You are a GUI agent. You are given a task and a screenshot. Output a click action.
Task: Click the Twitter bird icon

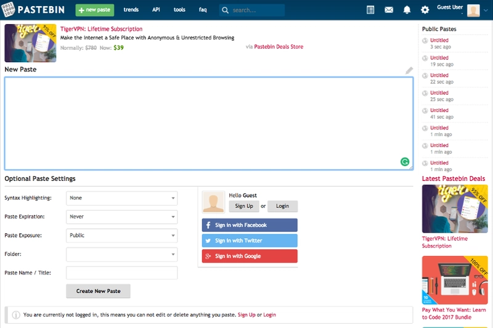(x=208, y=241)
